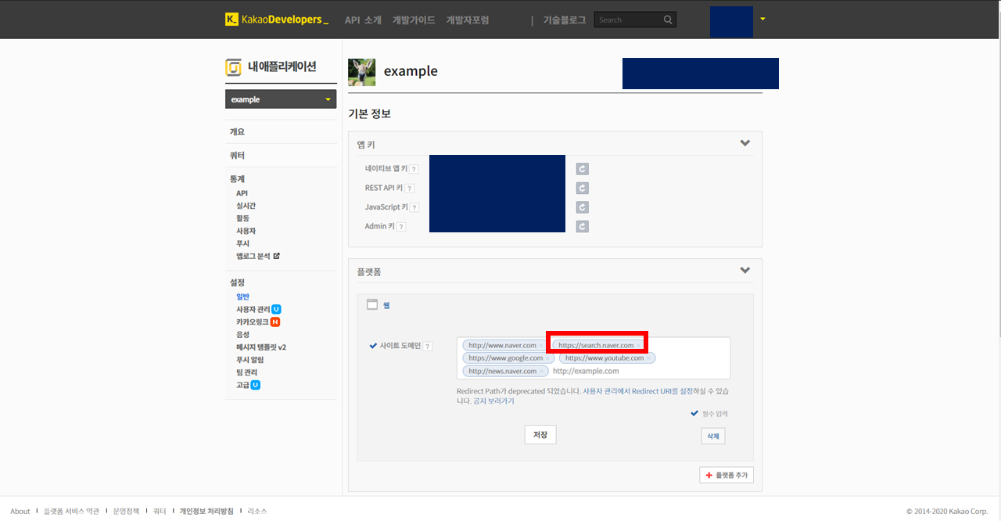
Task: Open 사용자 statistics
Action: click(x=246, y=231)
